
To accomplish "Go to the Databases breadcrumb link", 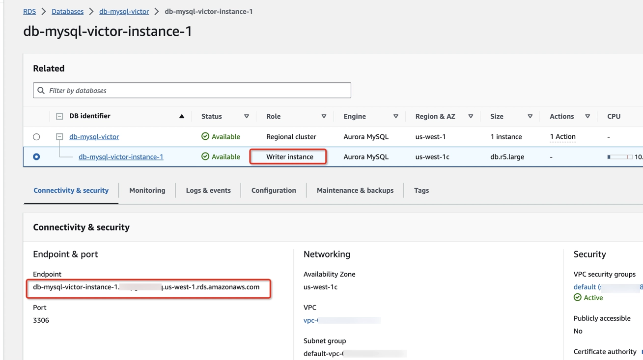I will coord(67,11).
